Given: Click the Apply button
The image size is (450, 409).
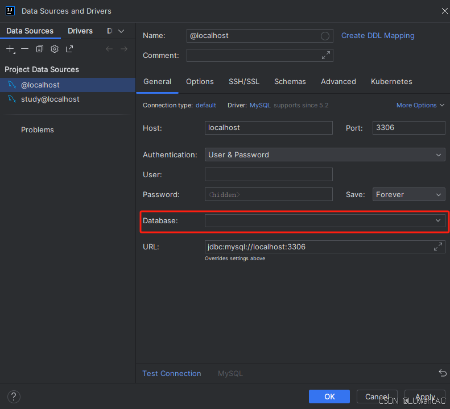Looking at the screenshot, I should pyautogui.click(x=425, y=397).
